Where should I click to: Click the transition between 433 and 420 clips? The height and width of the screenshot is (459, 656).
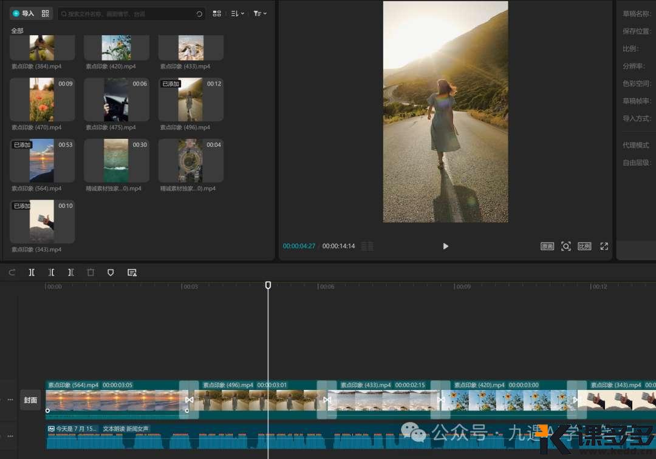click(440, 400)
